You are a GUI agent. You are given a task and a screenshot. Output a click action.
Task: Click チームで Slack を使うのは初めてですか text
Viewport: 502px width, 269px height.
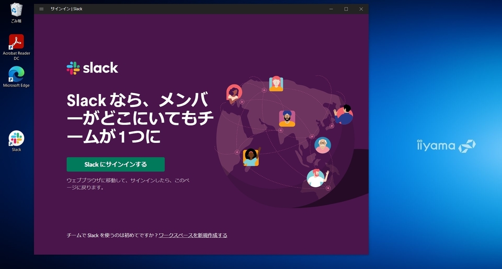coord(113,236)
